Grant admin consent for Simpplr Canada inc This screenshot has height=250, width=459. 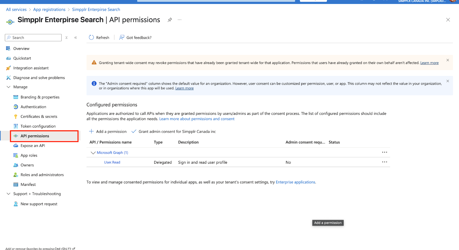coord(174,132)
